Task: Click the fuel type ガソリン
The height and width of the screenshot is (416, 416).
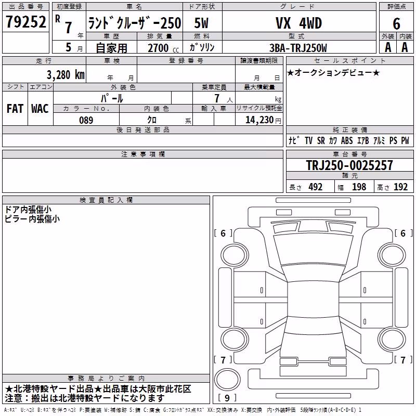Action: [202, 47]
